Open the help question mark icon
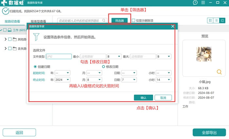Viewport: 229px width, 139px height. tap(195, 3)
